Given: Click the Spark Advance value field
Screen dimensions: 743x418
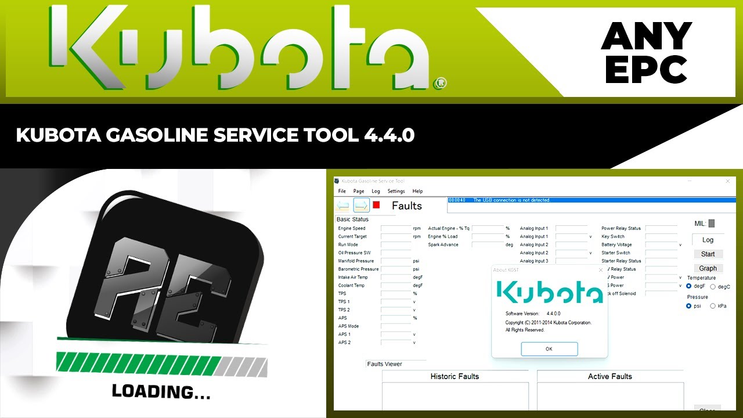Looking at the screenshot, I should pos(488,245).
